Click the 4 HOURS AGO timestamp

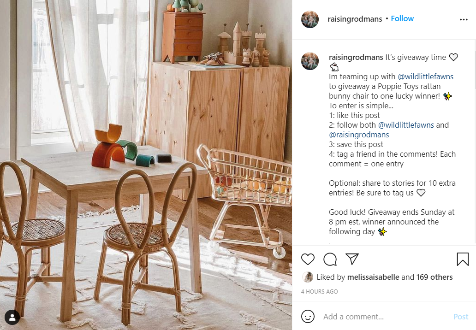319,291
